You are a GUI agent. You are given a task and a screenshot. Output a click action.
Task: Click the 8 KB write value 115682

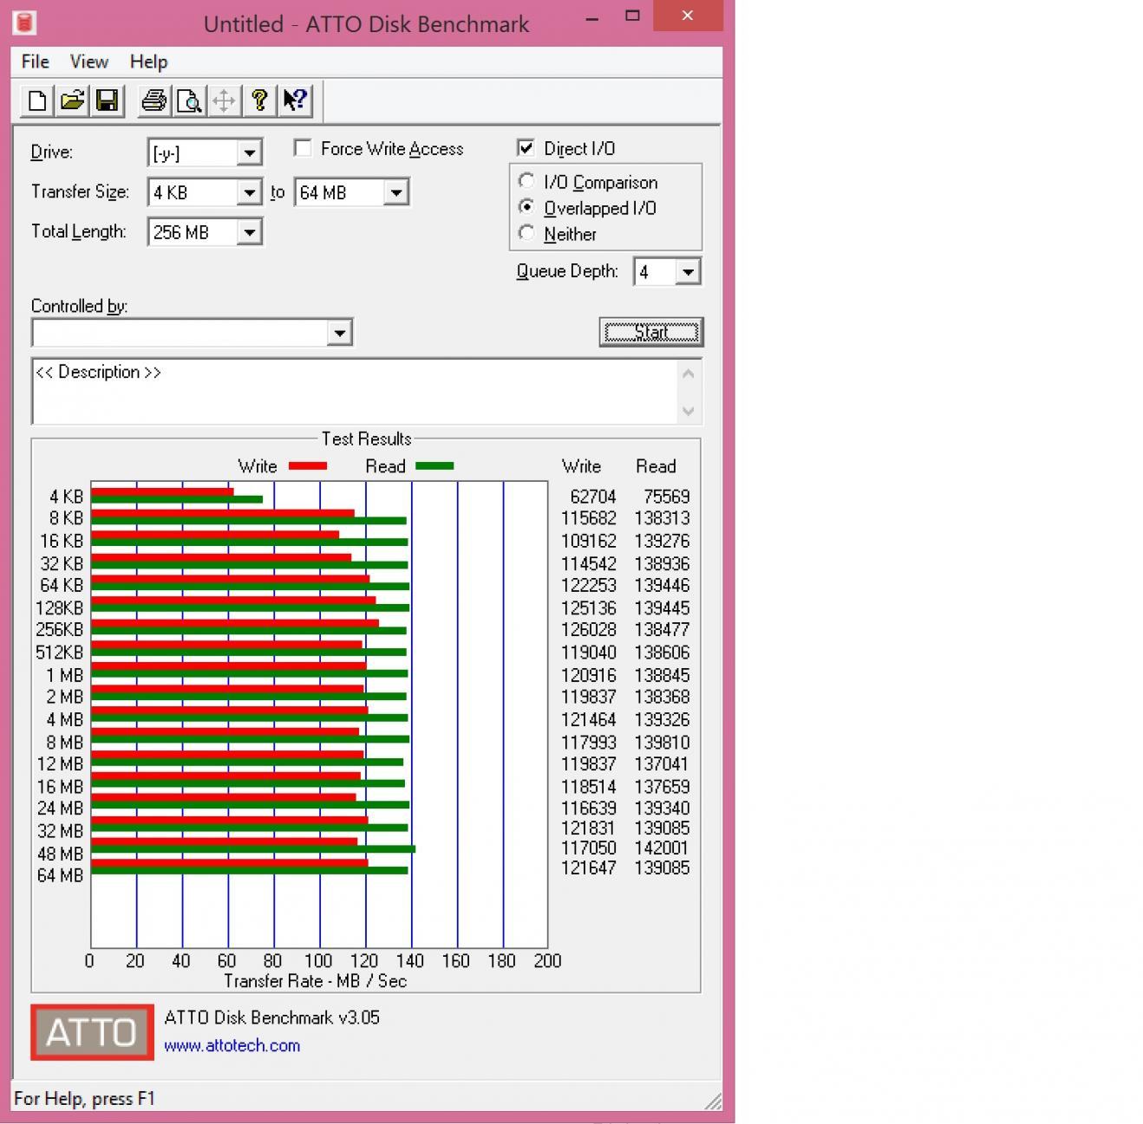pyautogui.click(x=589, y=518)
